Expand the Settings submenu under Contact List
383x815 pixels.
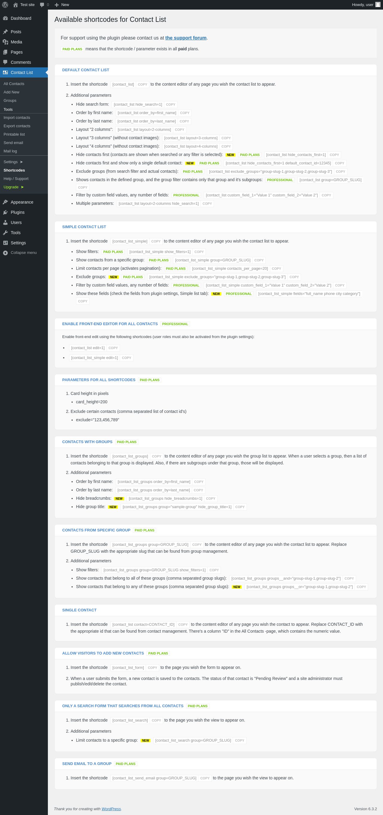[x=13, y=162]
